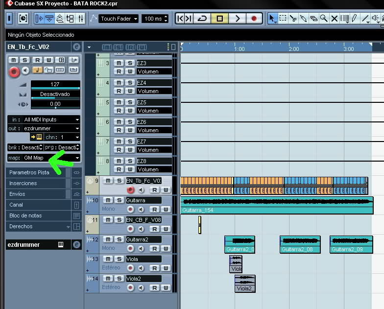
Task: Open ezdrummer instrument editor 'e' button
Action: tap(76, 245)
